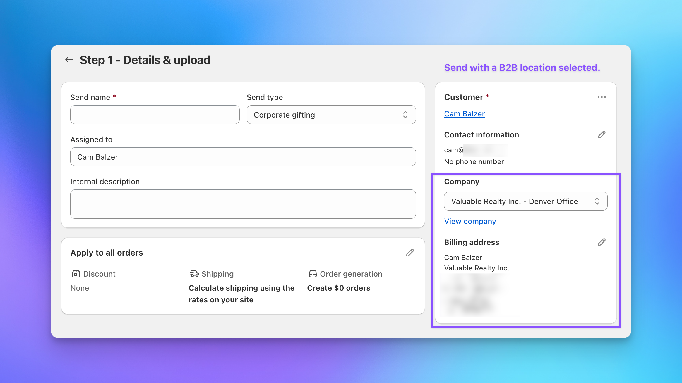
Task: Edit Contact information with pencil icon
Action: click(x=602, y=134)
